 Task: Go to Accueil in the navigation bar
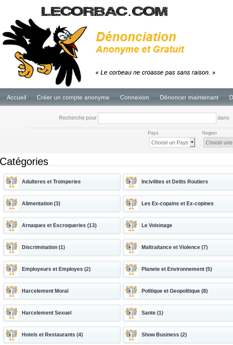[x=16, y=97]
